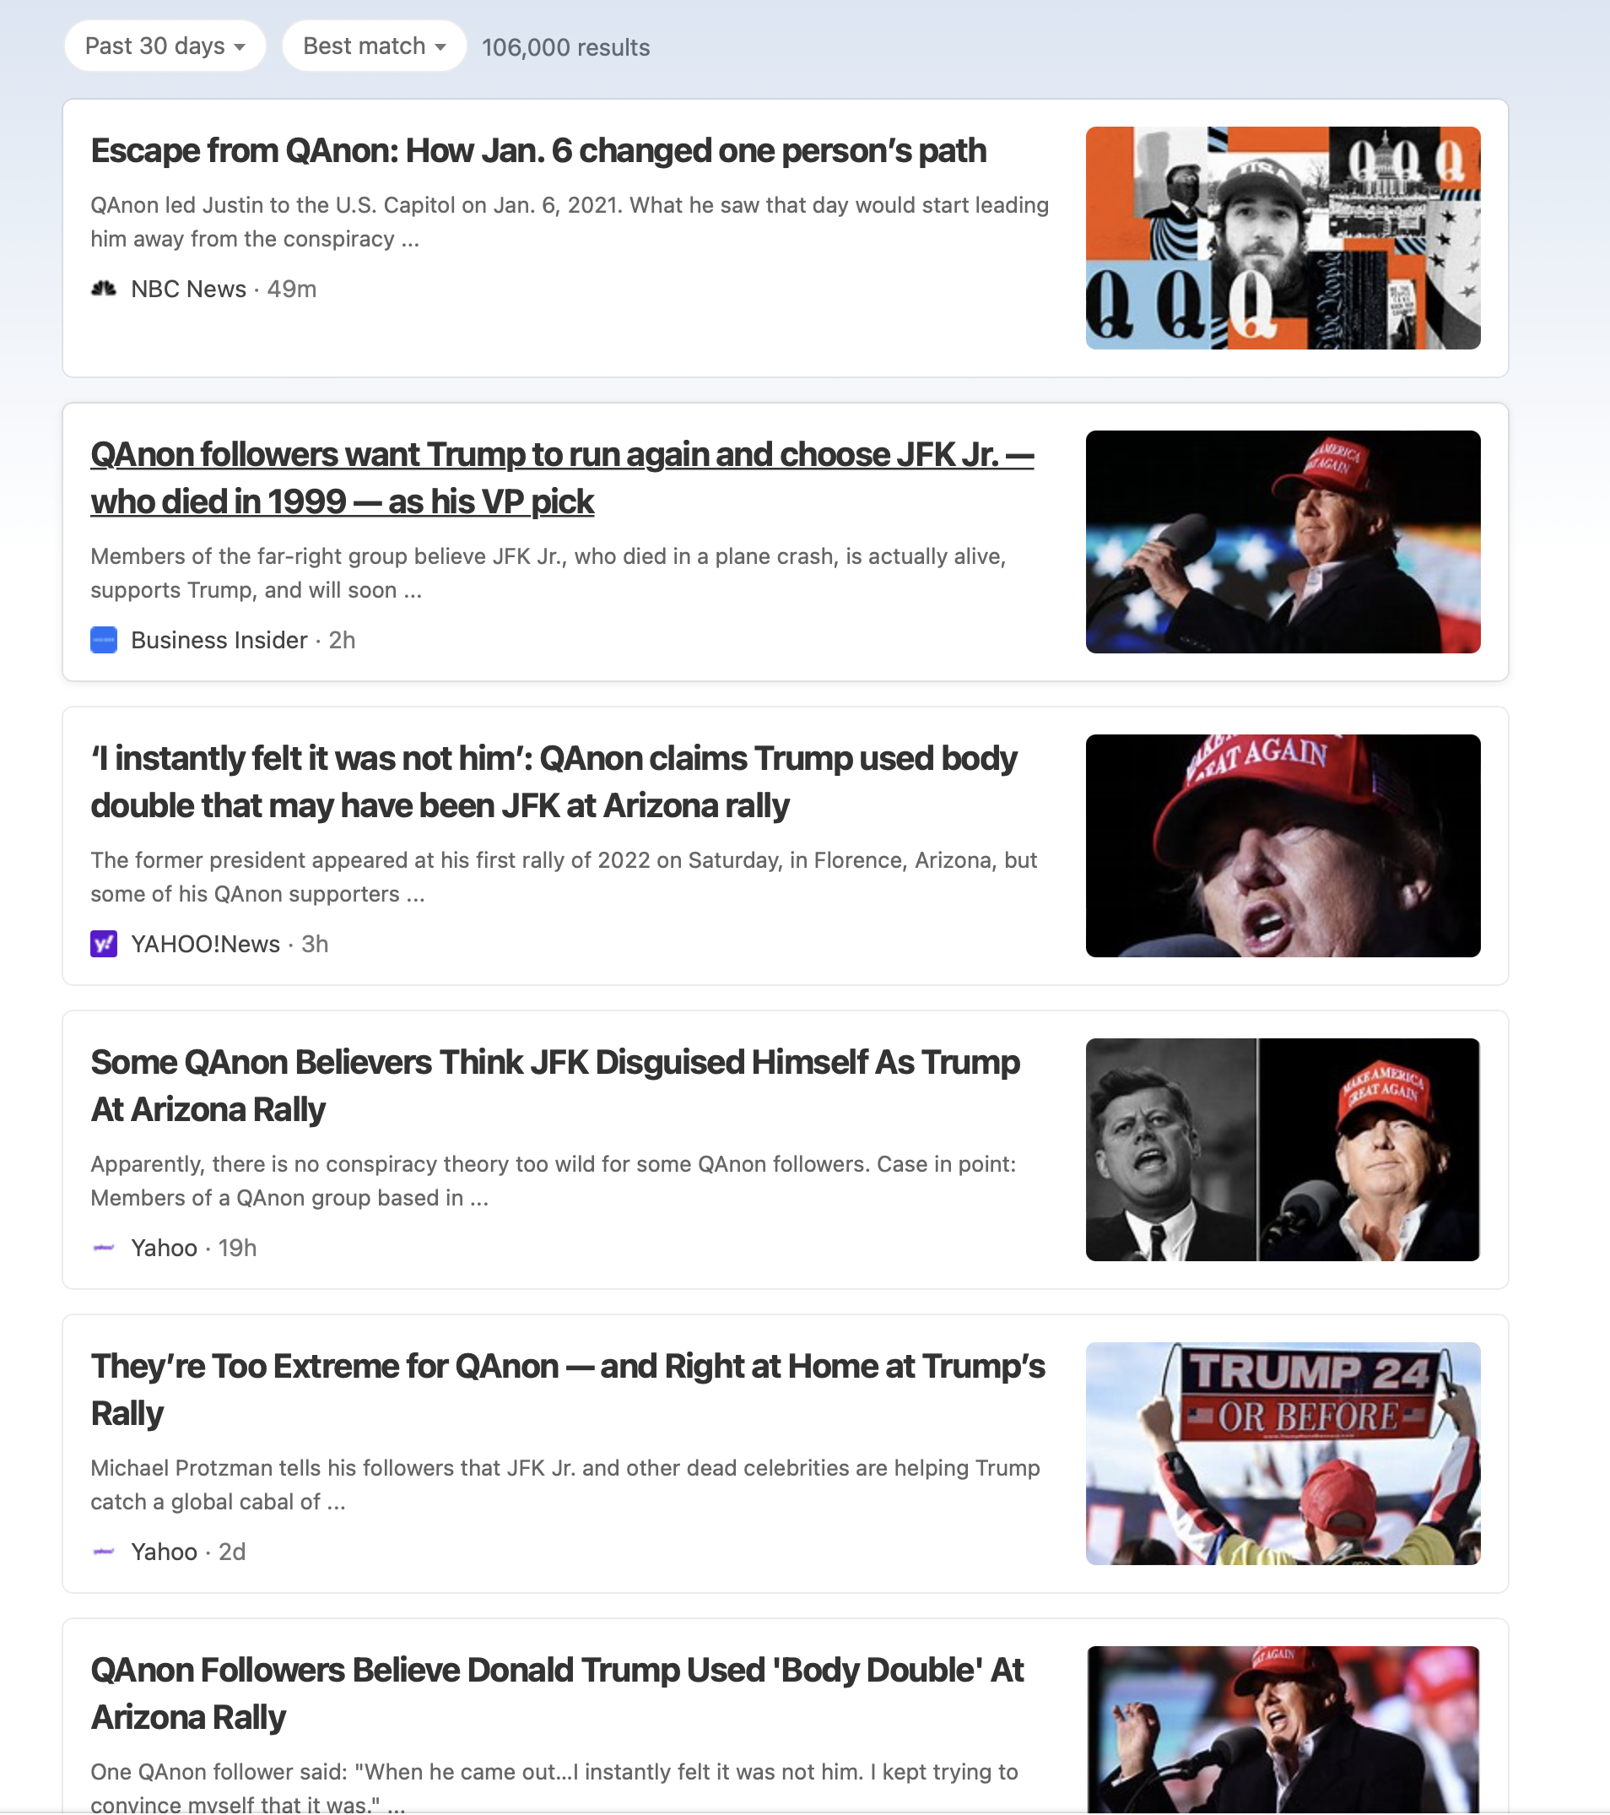The height and width of the screenshot is (1815, 1610).
Task: Expand the Best match sort dropdown
Action: [x=374, y=46]
